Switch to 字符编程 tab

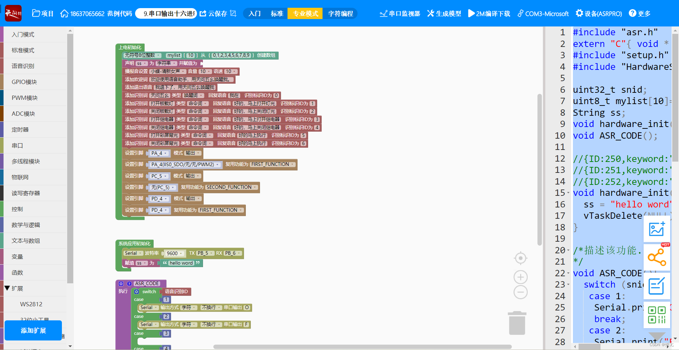pyautogui.click(x=340, y=13)
